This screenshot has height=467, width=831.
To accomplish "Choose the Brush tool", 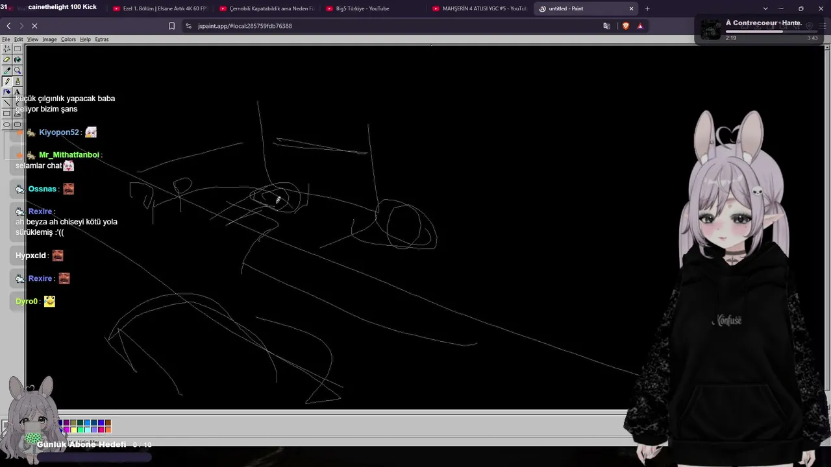I will point(18,82).
